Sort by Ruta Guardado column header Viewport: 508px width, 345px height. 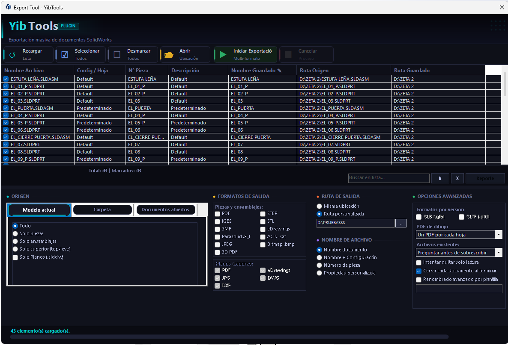[x=438, y=70]
